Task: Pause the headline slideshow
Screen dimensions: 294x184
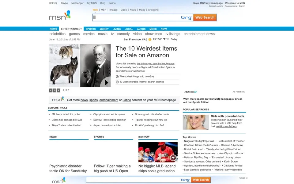Action: pyautogui.click(x=55, y=90)
